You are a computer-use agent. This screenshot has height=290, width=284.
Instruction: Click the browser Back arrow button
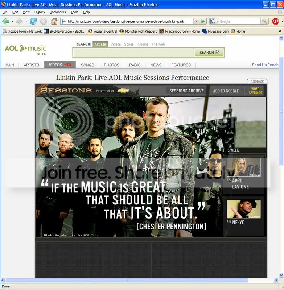point(5,21)
